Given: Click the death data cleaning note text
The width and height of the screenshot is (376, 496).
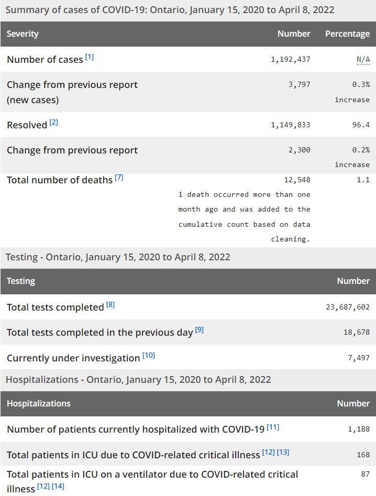Looking at the screenshot, I should coord(244,216).
